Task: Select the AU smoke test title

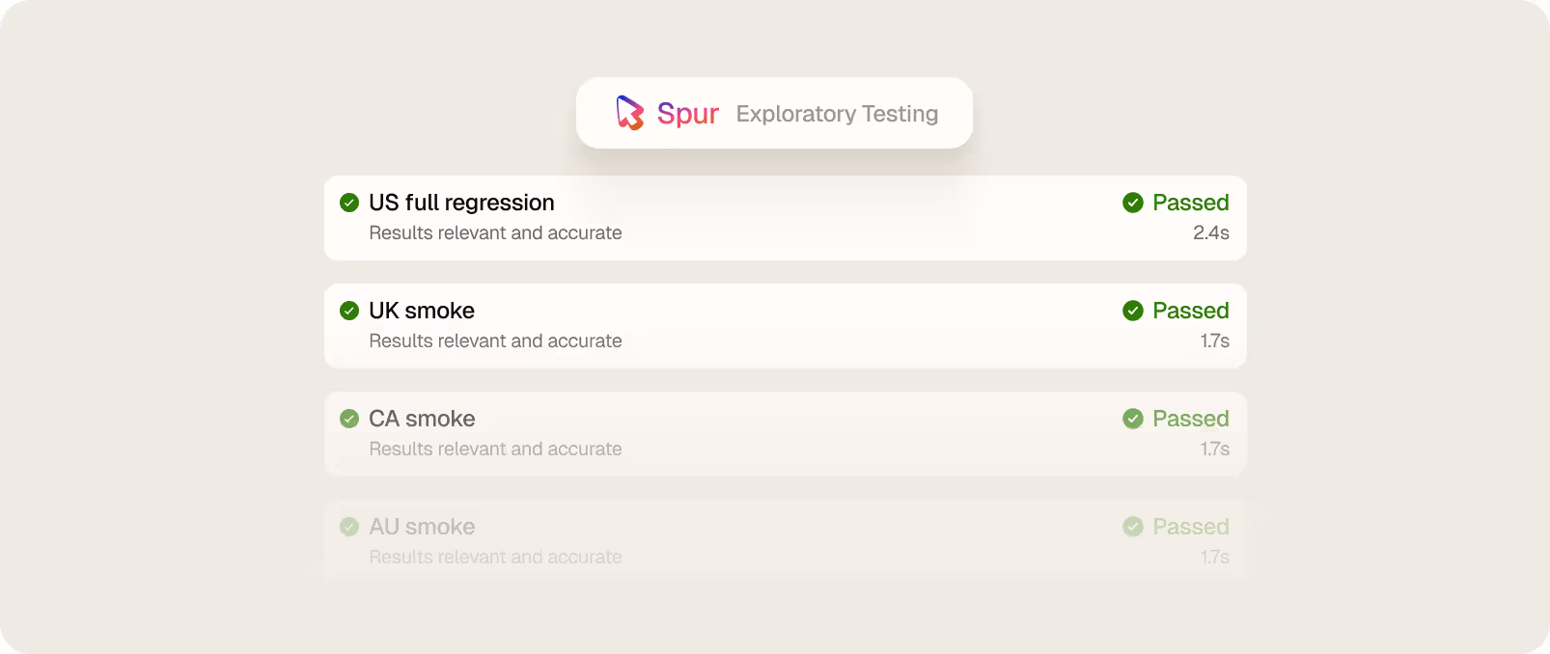Action: pyautogui.click(x=422, y=527)
